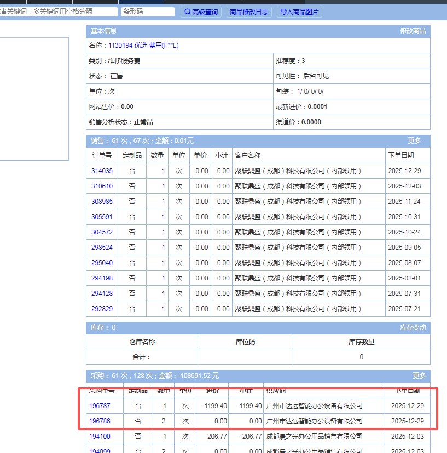447x453 pixels.
Task: Open sales order 308985
Action: [x=102, y=202]
